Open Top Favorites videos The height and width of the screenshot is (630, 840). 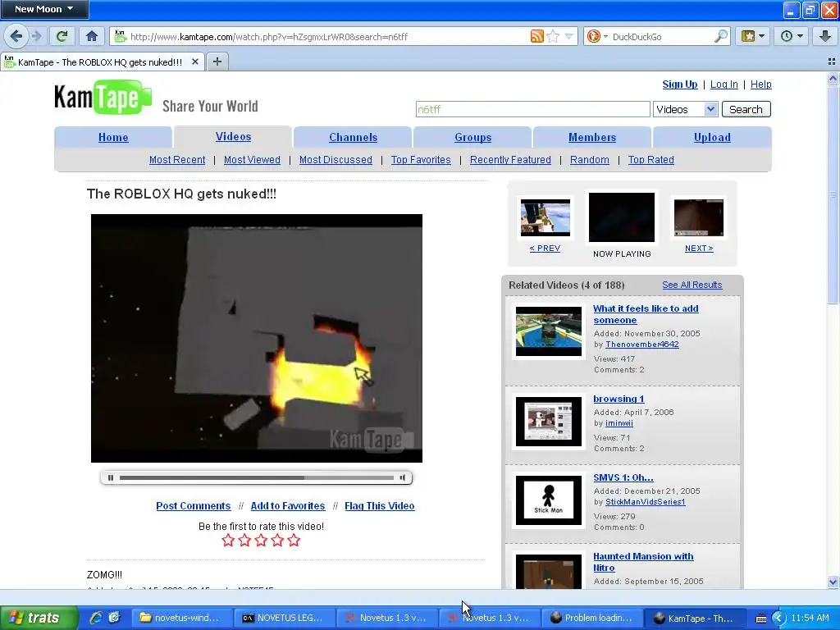(421, 160)
